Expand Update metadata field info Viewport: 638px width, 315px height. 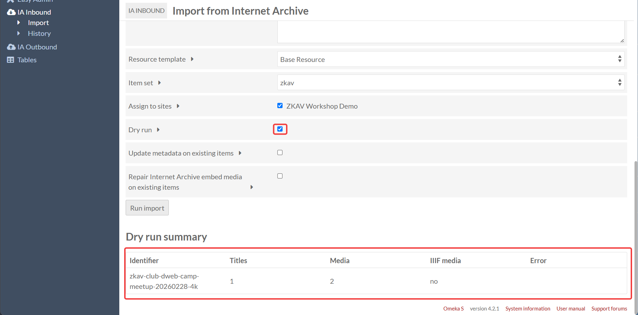tap(240, 153)
